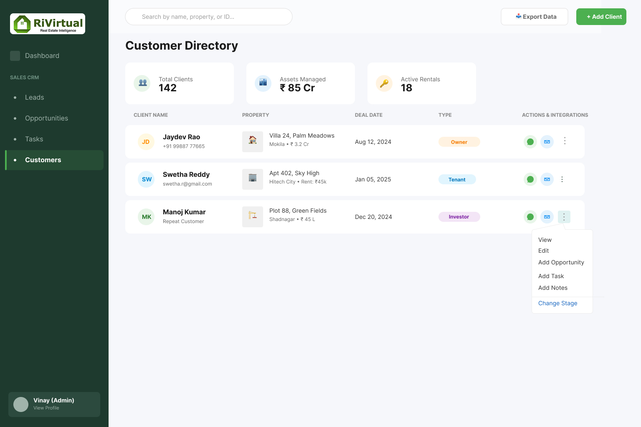Focus the search by name field
This screenshot has height=427, width=641.
[x=209, y=17]
